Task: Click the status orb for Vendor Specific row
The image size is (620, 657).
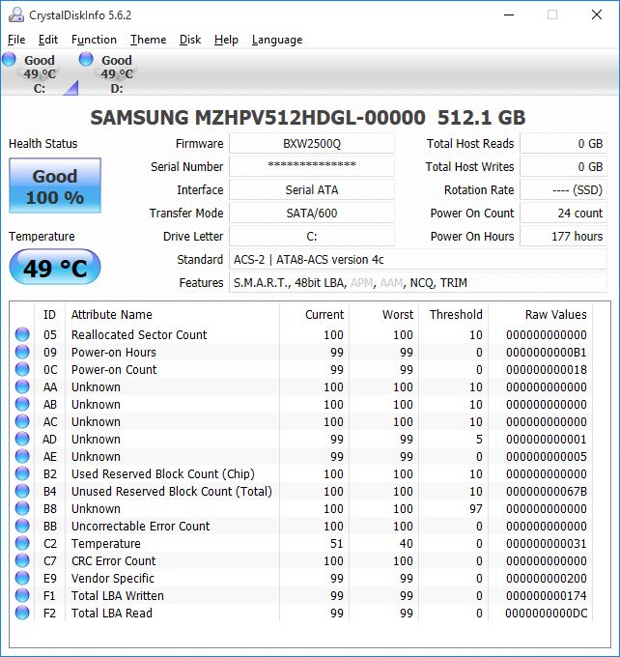Action: pyautogui.click(x=22, y=578)
